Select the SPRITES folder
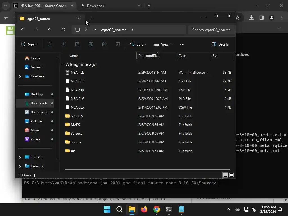 [148, 116]
